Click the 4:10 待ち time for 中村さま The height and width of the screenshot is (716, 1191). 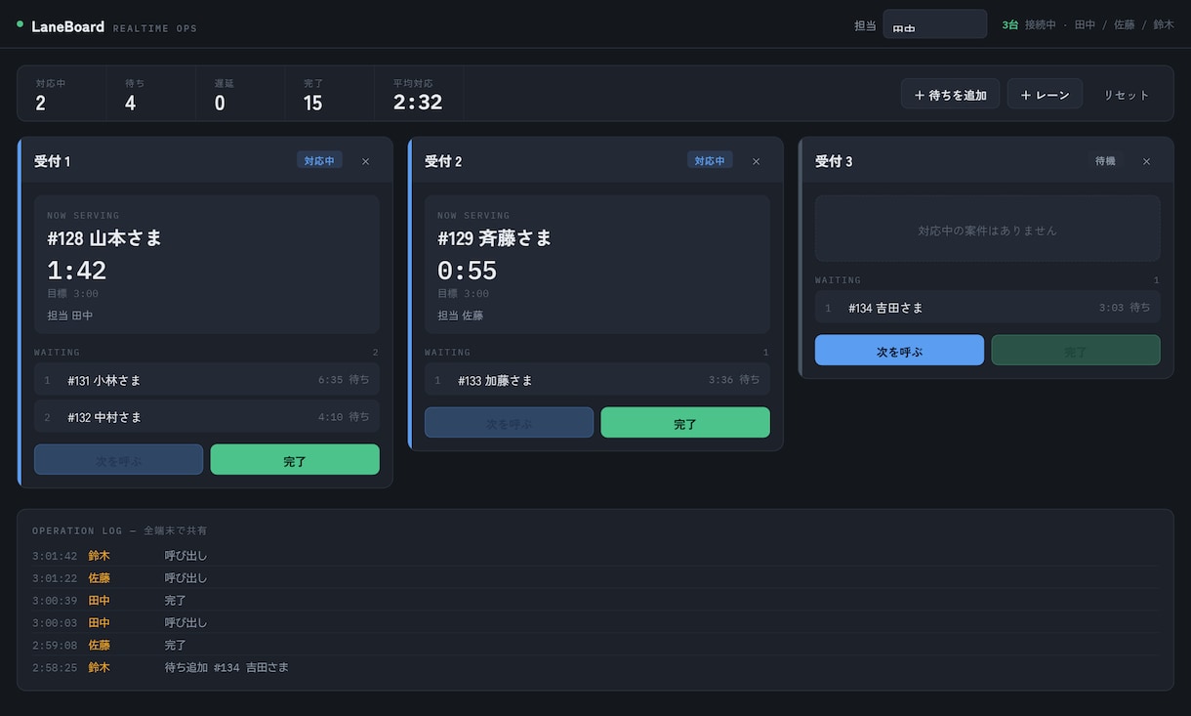pyautogui.click(x=344, y=417)
